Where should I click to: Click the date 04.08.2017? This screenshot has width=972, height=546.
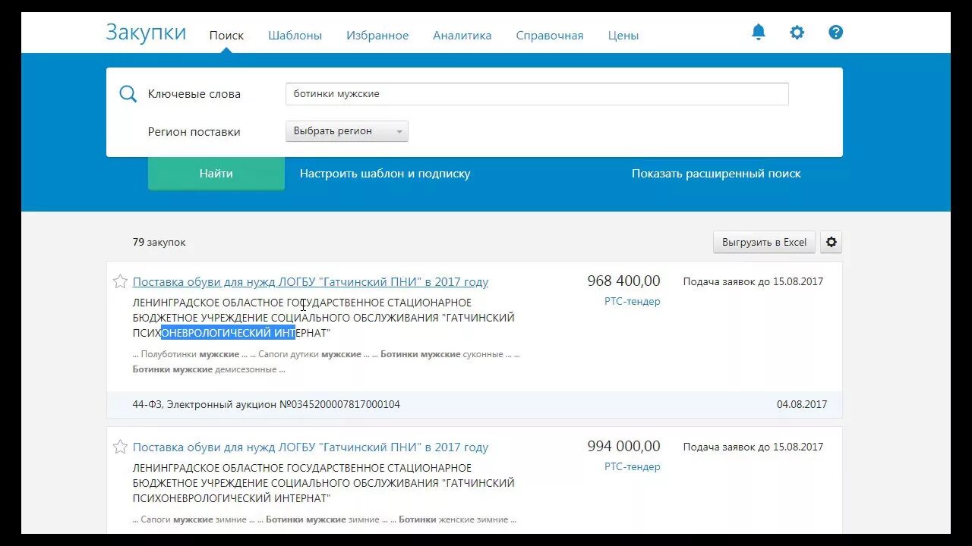802,405
